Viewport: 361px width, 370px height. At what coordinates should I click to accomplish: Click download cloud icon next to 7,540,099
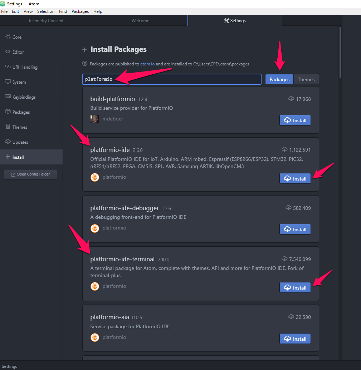284,259
